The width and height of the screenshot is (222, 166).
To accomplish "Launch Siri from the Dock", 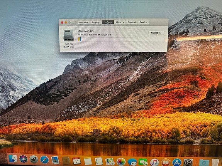I will click(x=24, y=159).
